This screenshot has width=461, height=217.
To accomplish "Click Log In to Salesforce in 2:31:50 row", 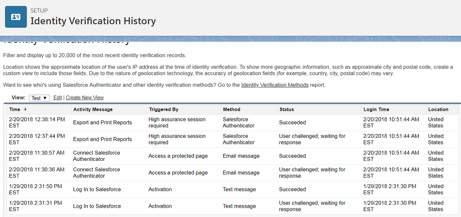I will click(97, 189).
